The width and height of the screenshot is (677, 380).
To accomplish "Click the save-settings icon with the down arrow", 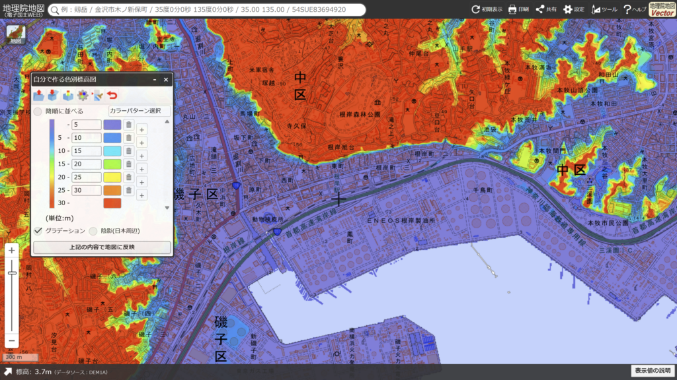I will tap(53, 95).
